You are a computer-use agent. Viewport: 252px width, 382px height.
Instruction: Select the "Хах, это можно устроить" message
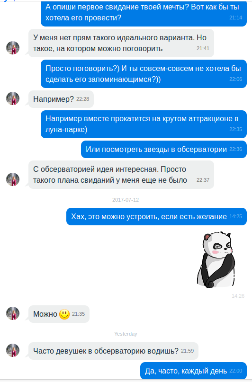pyautogui.click(x=156, y=217)
